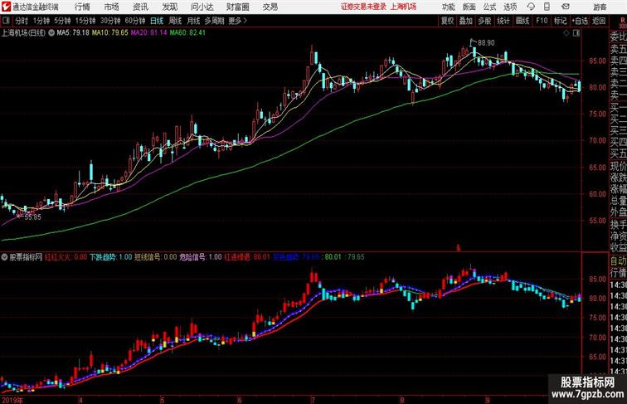627x404 pixels.
Task: Switch to the 分时 chart tab
Action: click(x=22, y=21)
